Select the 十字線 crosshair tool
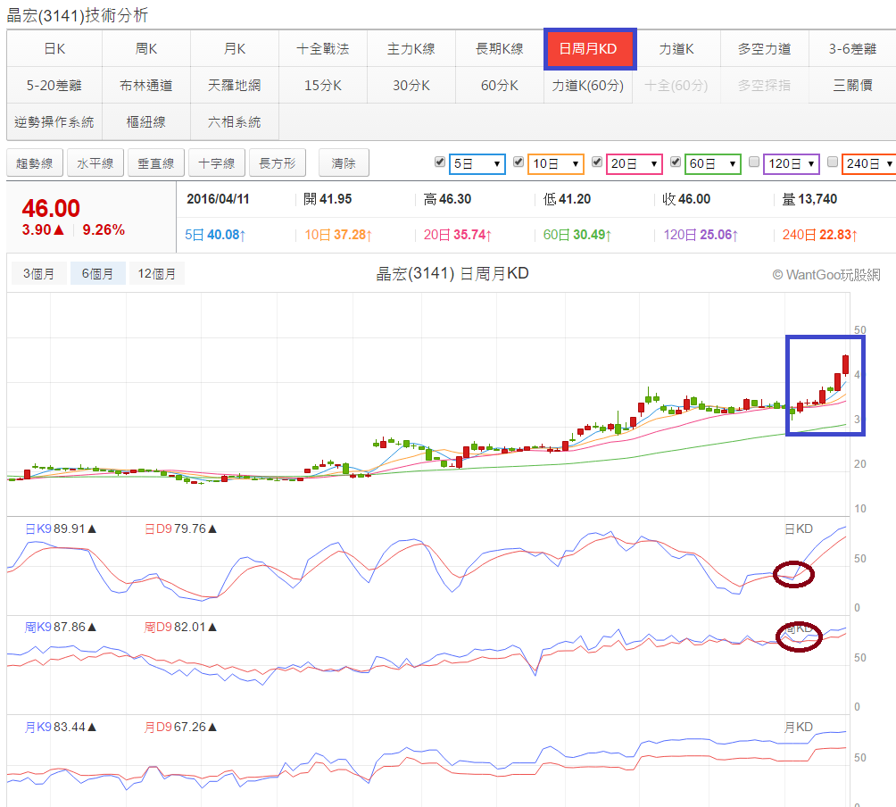This screenshot has height=807, width=896. pyautogui.click(x=217, y=163)
